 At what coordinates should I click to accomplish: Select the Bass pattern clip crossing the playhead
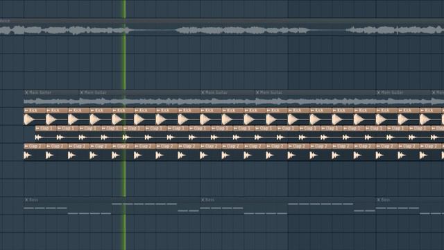click(x=112, y=206)
